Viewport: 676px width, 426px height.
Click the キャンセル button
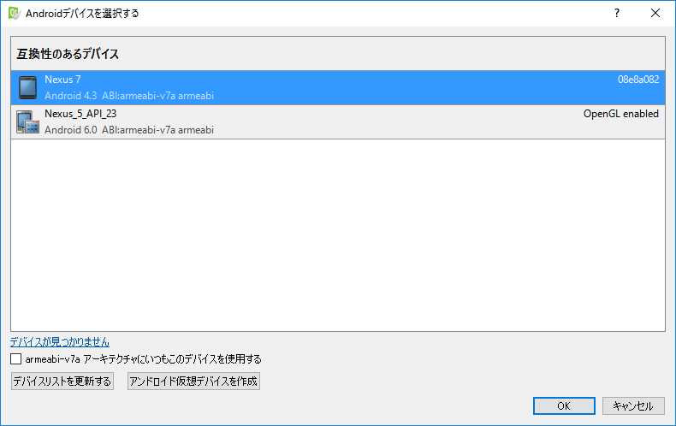(x=633, y=405)
